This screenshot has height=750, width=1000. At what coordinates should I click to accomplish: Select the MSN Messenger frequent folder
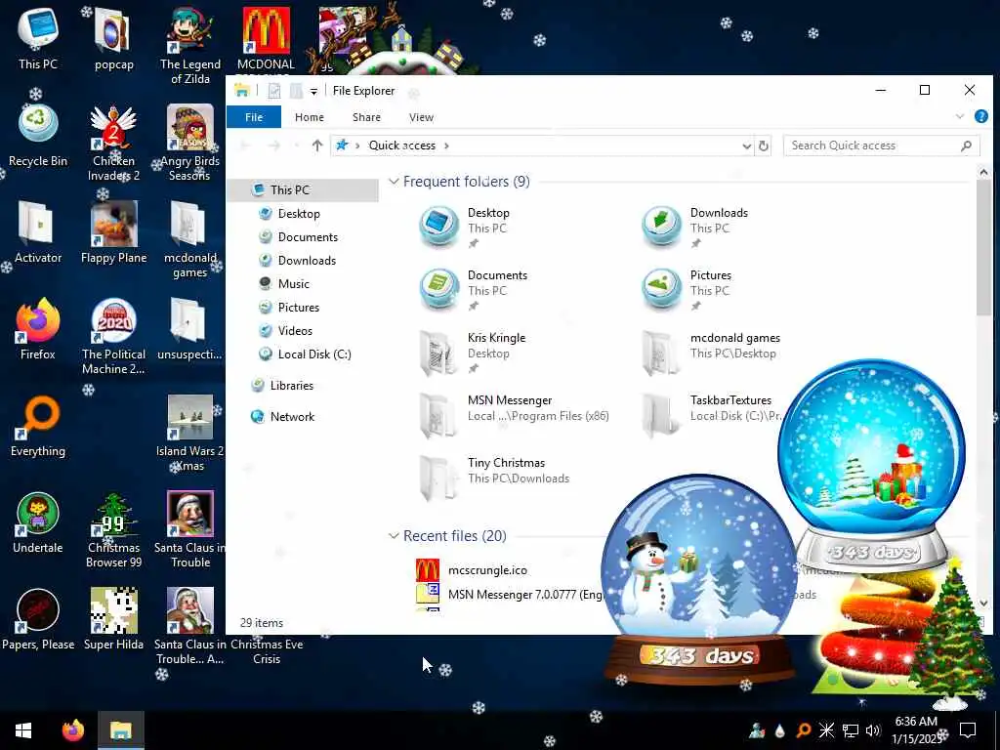(x=514, y=416)
